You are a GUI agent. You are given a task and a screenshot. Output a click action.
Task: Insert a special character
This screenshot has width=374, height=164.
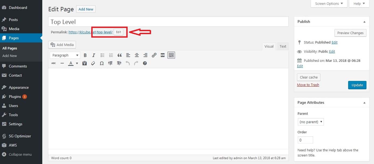click(x=102, y=63)
